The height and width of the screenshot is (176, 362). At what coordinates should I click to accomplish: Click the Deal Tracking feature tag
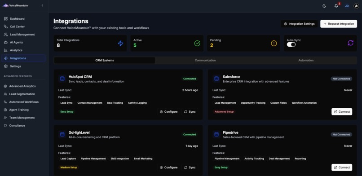[x=115, y=103]
